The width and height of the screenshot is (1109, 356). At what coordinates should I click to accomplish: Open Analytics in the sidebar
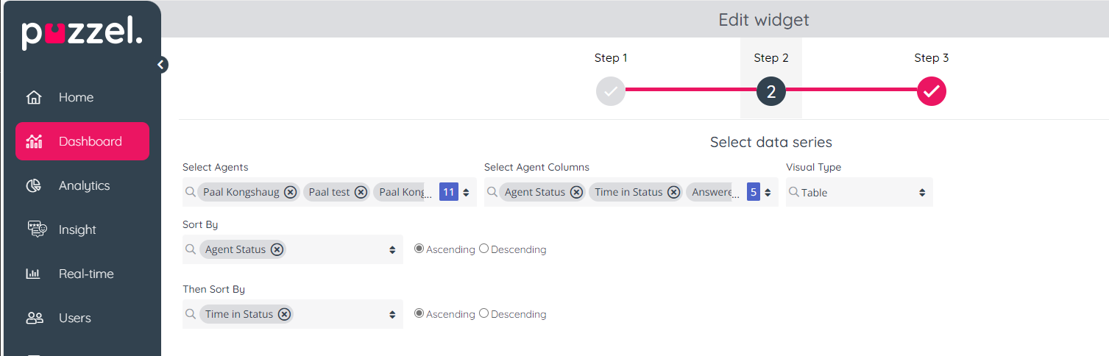click(84, 185)
